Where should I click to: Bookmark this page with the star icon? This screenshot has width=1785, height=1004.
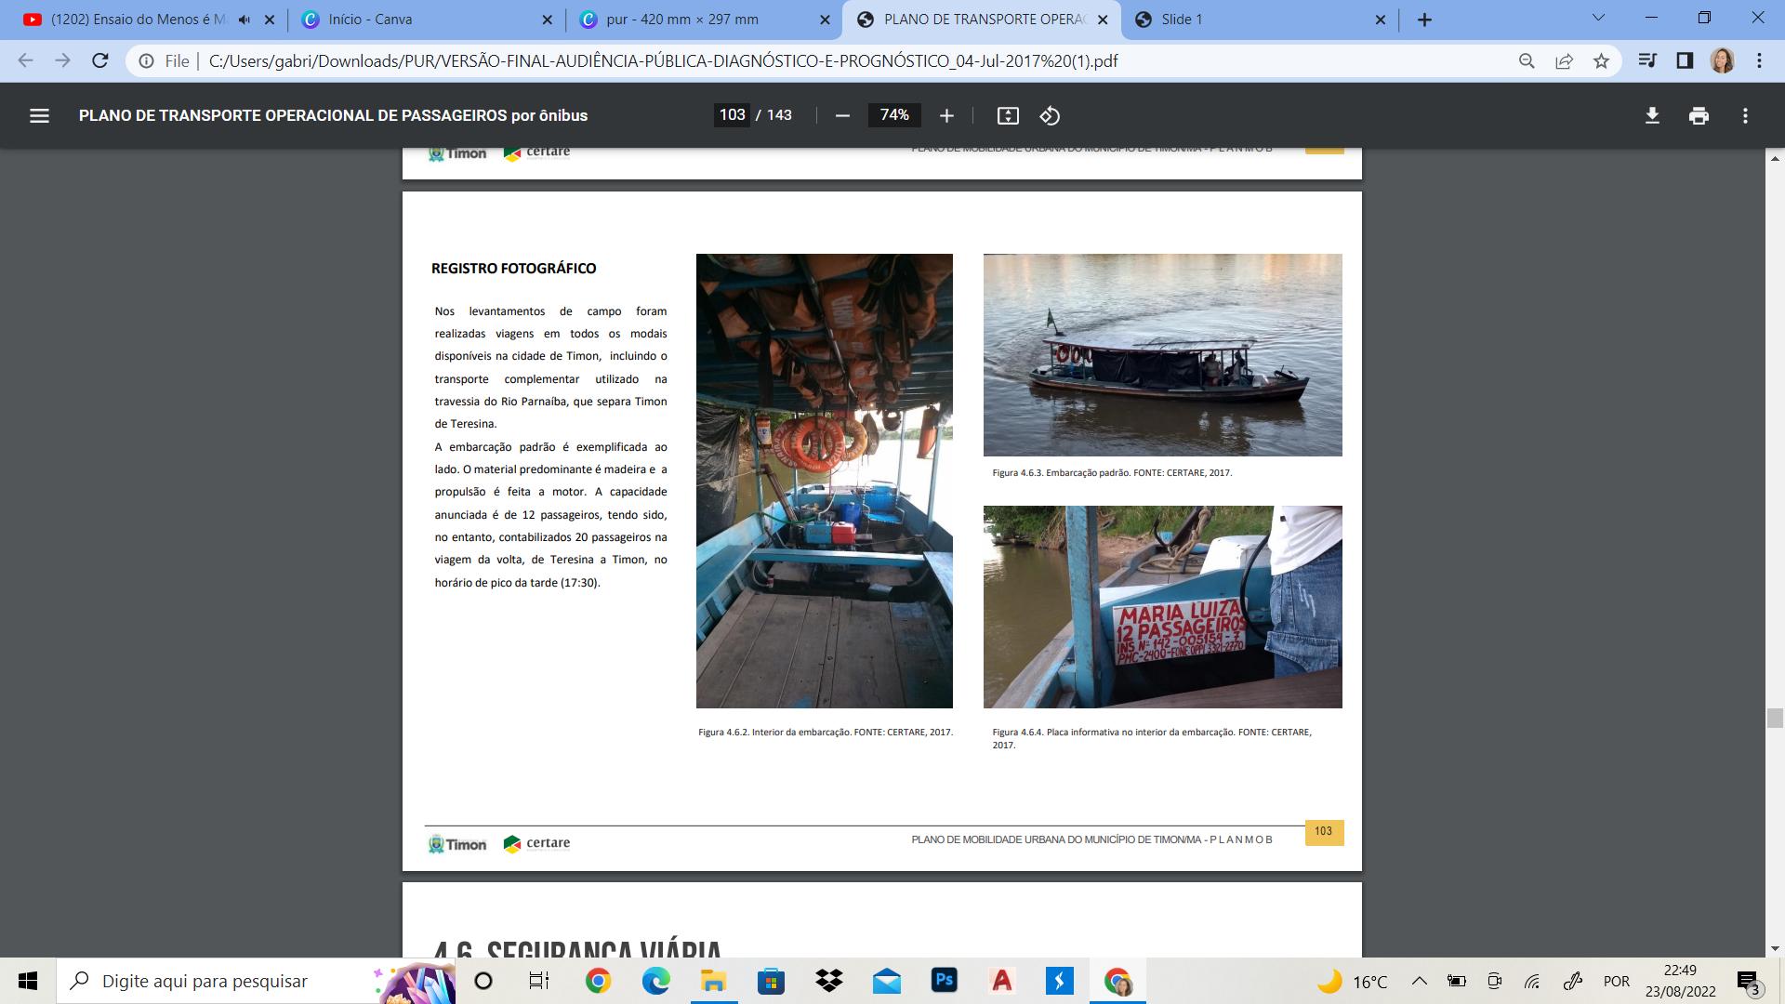coord(1601,61)
